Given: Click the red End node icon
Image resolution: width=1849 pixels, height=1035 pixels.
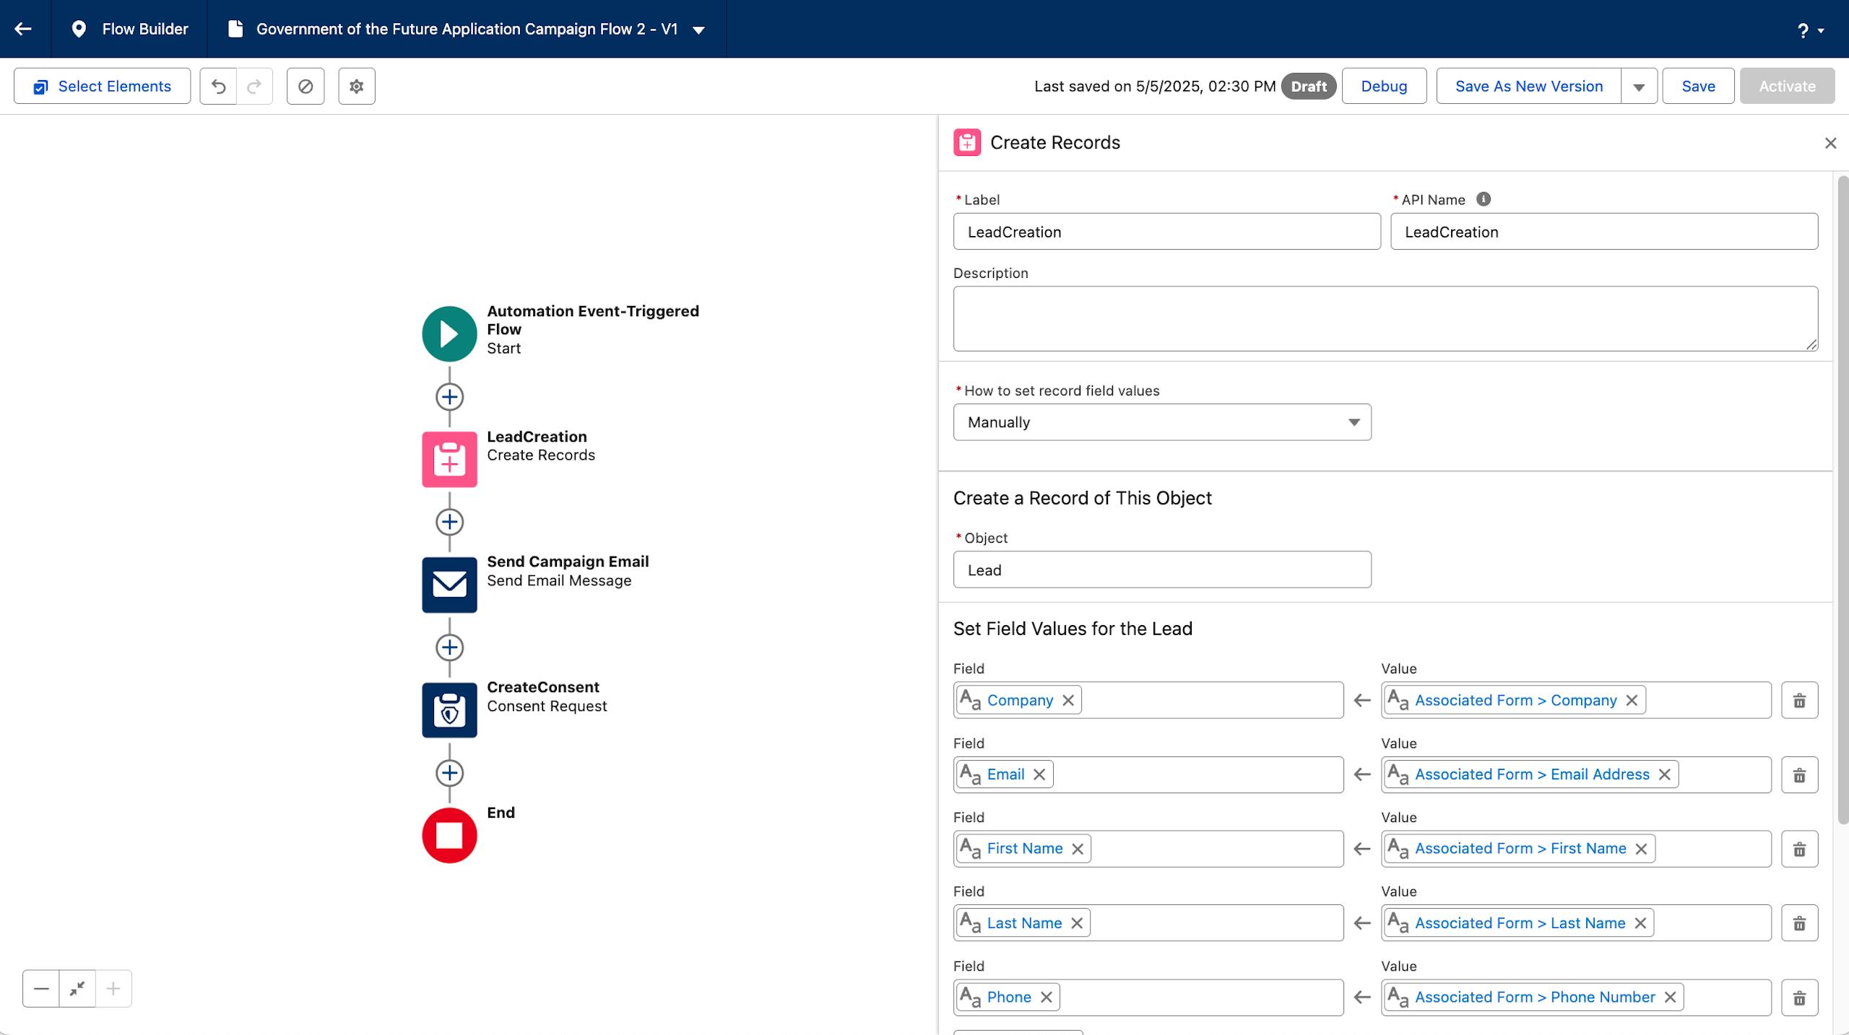Looking at the screenshot, I should tap(449, 835).
